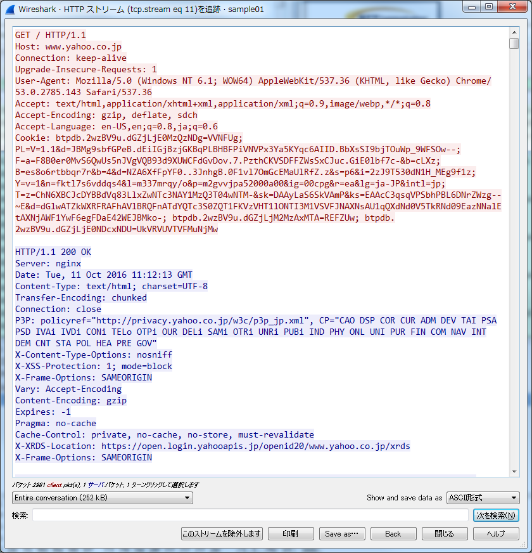Click the vertical scrollbar thumb

514,43
